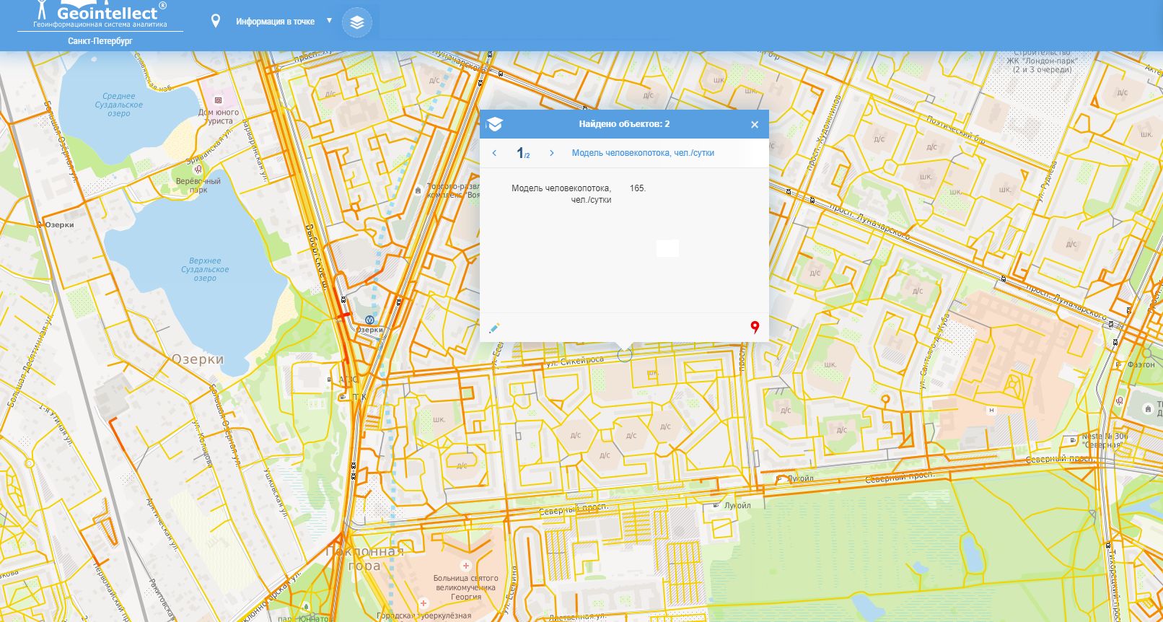Image resolution: width=1163 pixels, height=622 pixels.
Task: Click the 1/2 object counter in popup
Action: 523,153
